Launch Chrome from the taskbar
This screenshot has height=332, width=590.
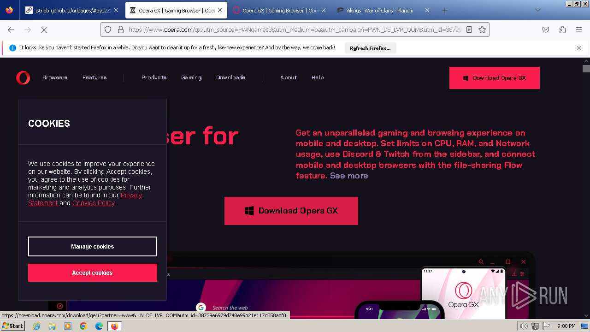click(x=83, y=326)
